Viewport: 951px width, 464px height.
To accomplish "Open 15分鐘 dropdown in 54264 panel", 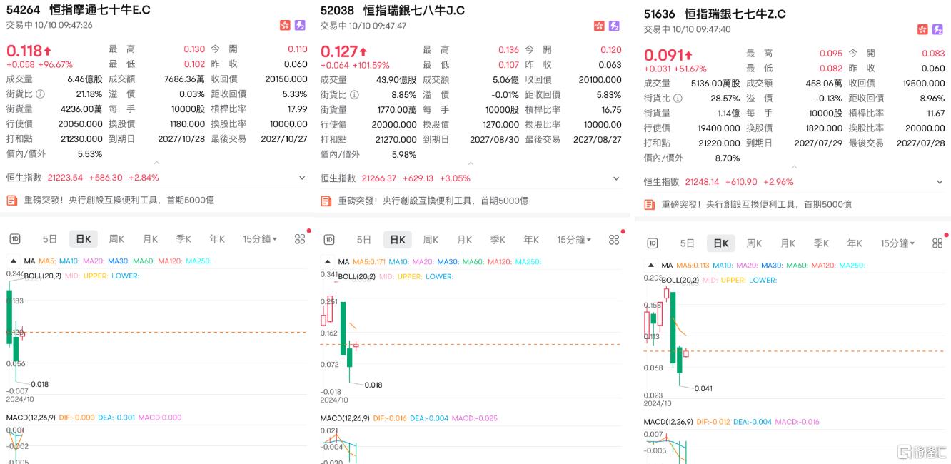I will point(260,239).
